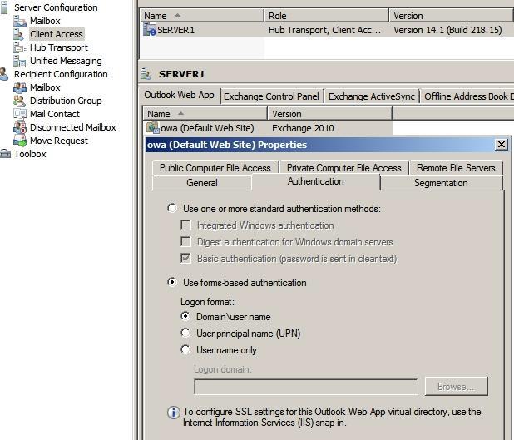
Task: Select the Authentication tab
Action: click(x=316, y=181)
